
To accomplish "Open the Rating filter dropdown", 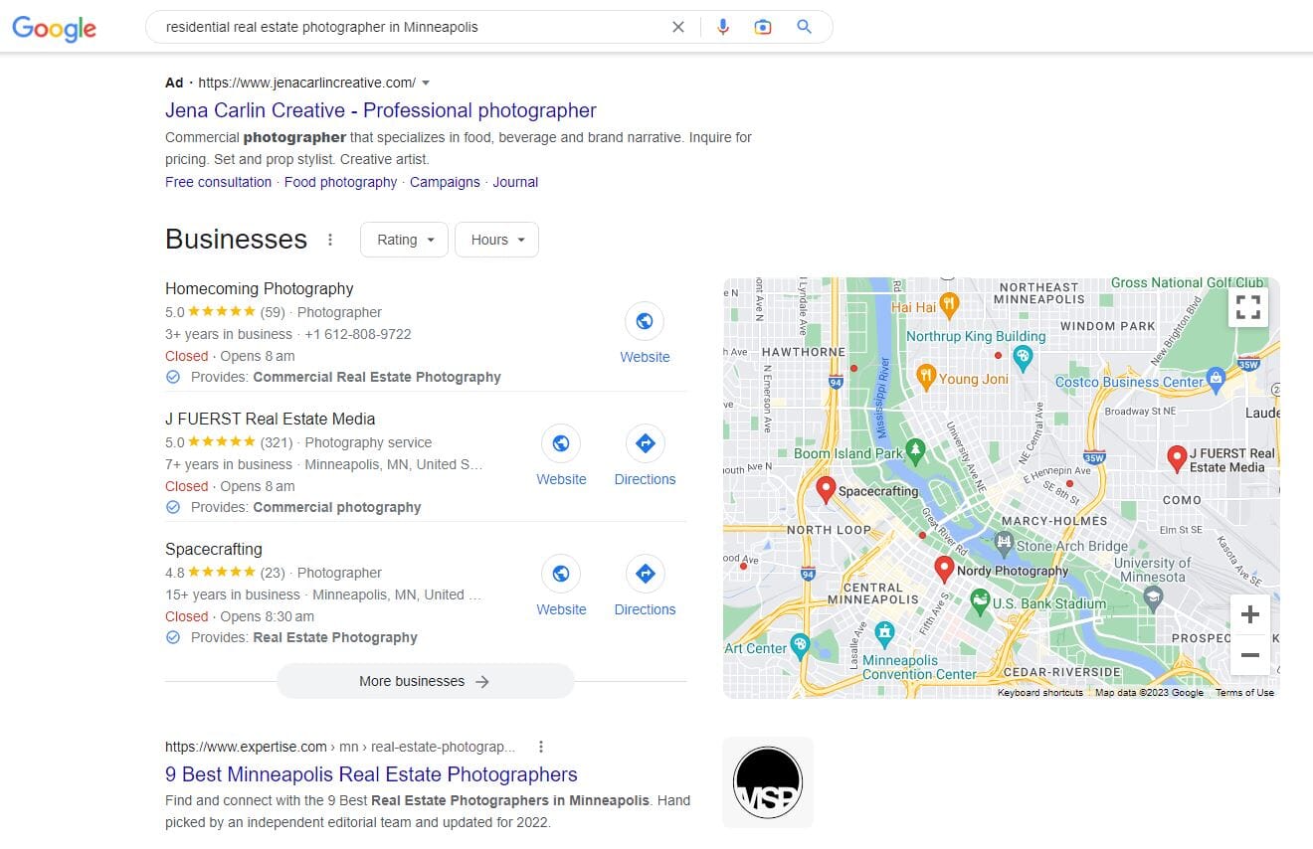I will pyautogui.click(x=403, y=240).
